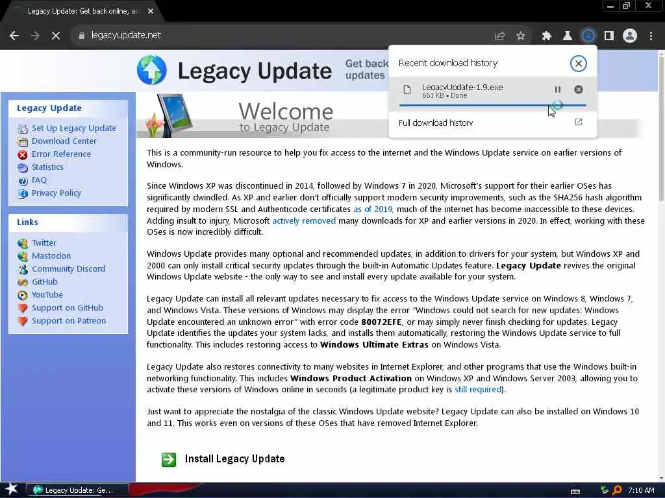665x498 pixels.
Task: Open the Statistics link
Action: pos(47,167)
